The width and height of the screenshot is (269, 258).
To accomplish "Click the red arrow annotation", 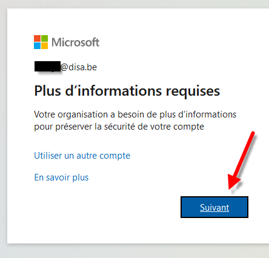I will (241, 160).
